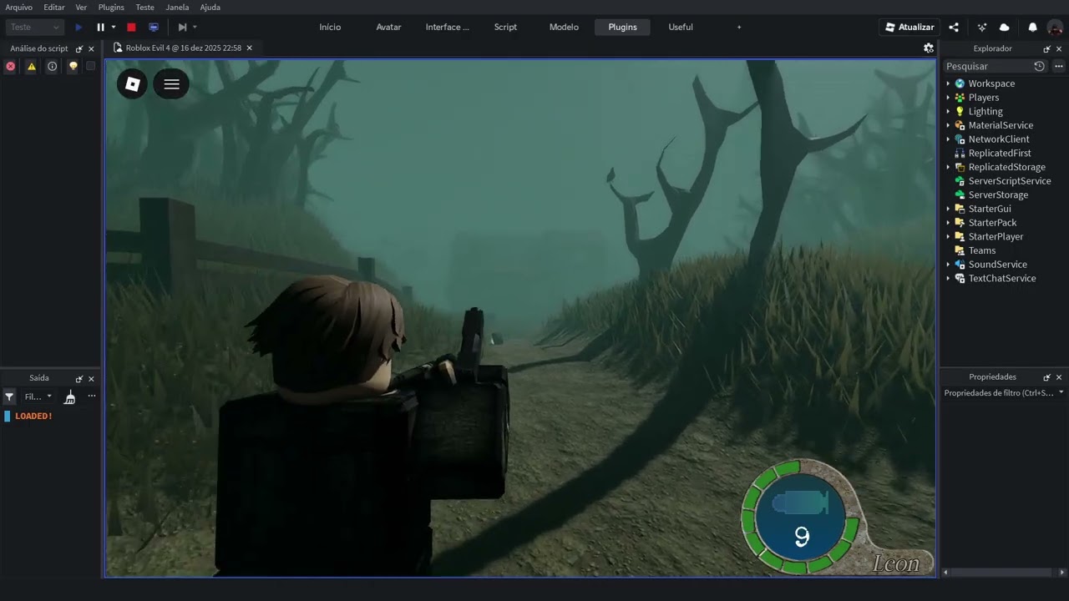Screen dimensions: 1069x601
Task: Open the share icon beside Atualizar
Action: (x=954, y=28)
